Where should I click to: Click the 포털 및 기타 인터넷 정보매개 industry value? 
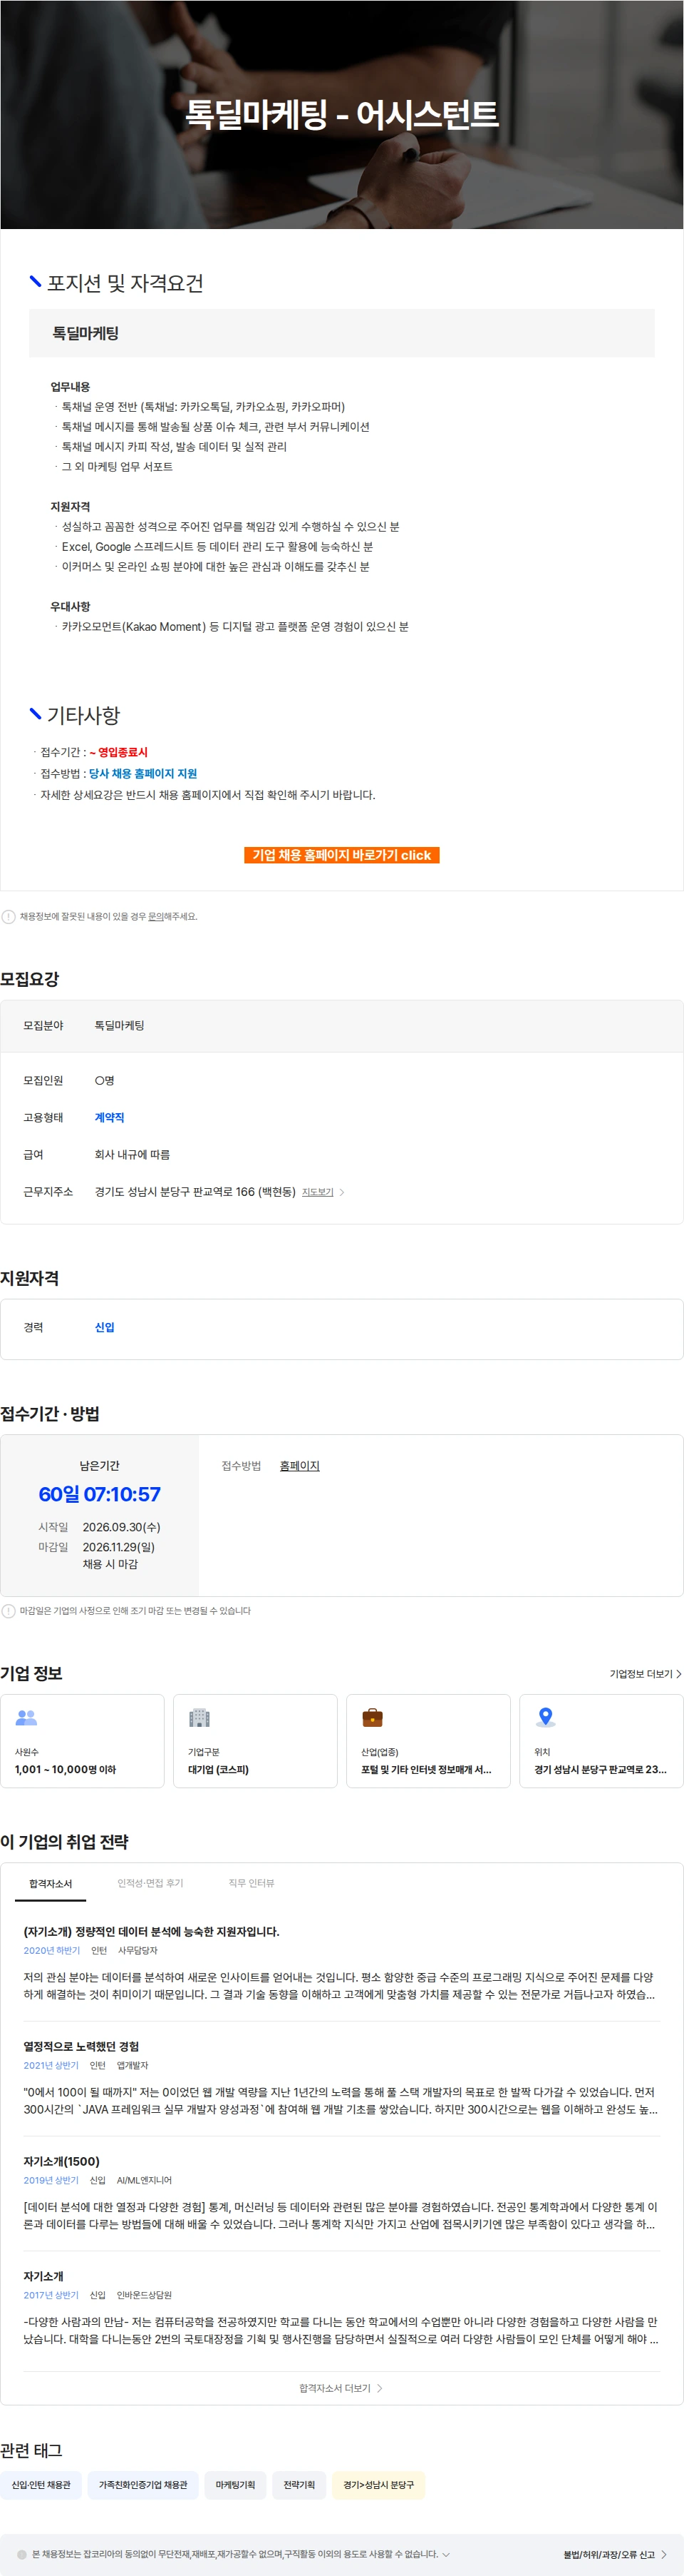[425, 1769]
